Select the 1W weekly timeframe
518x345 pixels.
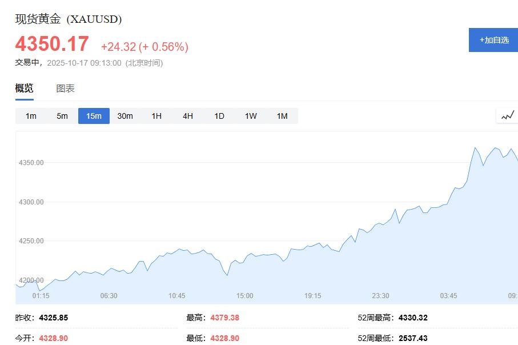(x=250, y=115)
